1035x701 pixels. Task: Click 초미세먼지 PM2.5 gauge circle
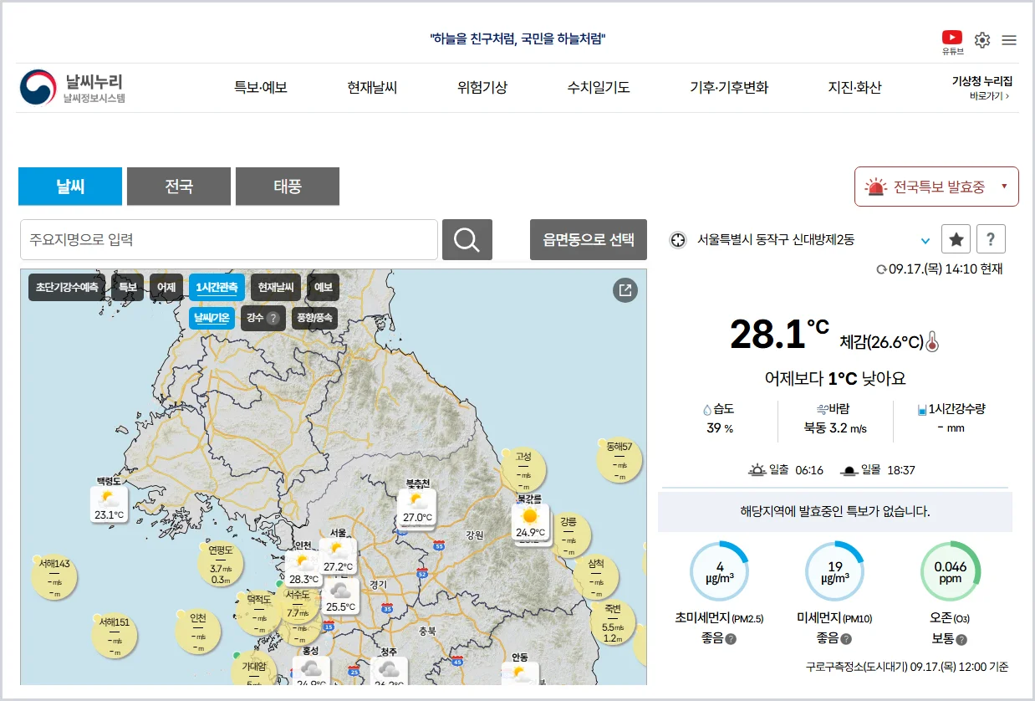719,571
